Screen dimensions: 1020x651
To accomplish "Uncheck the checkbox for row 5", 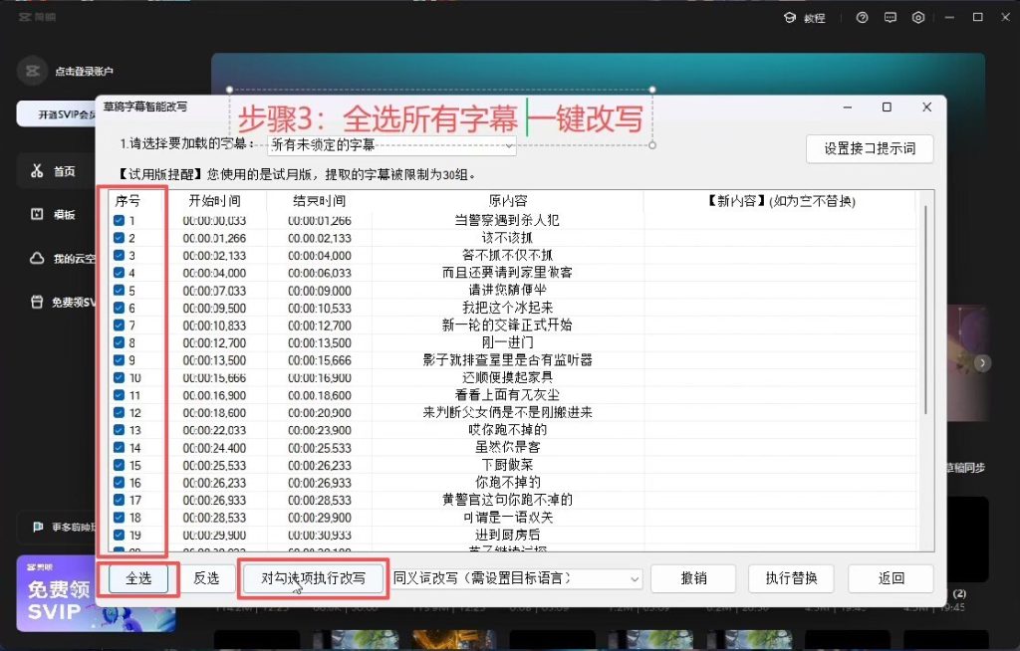I will click(x=120, y=290).
